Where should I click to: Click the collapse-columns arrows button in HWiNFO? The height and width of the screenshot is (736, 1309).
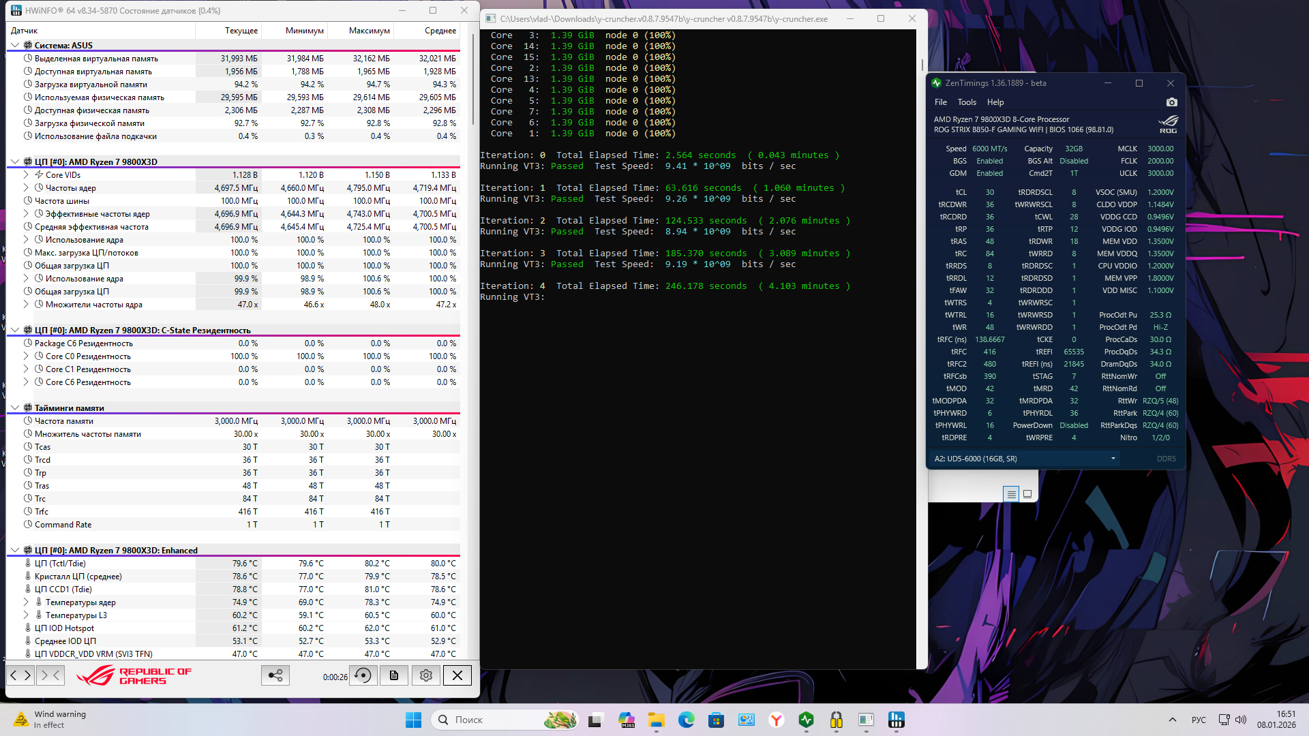click(50, 675)
